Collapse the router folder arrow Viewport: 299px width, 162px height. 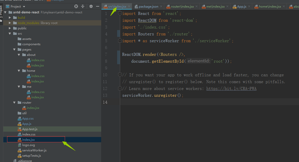(14, 103)
